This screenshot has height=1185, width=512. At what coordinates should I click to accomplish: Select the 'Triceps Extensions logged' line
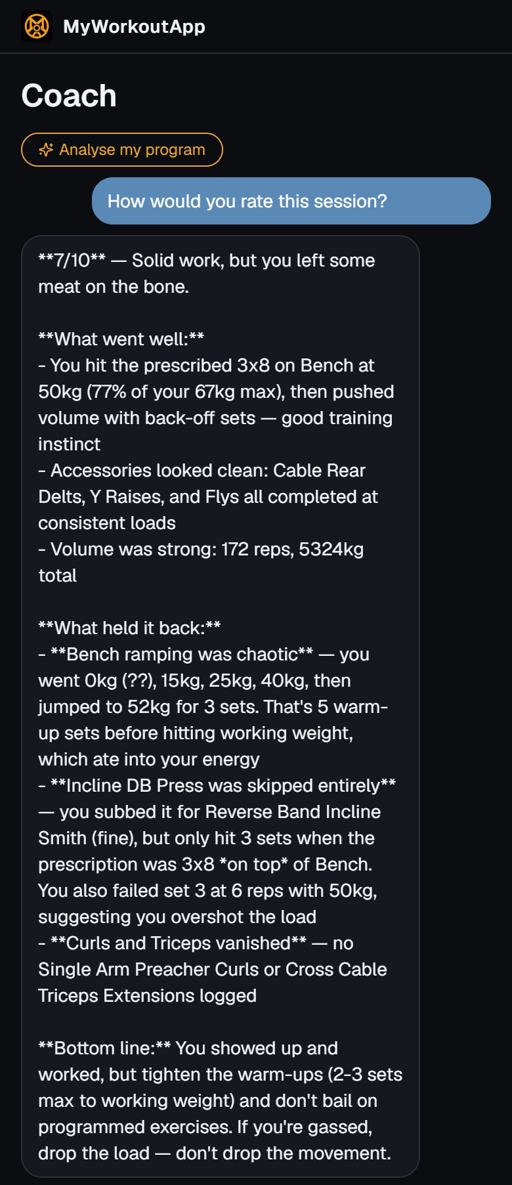pyautogui.click(x=147, y=996)
